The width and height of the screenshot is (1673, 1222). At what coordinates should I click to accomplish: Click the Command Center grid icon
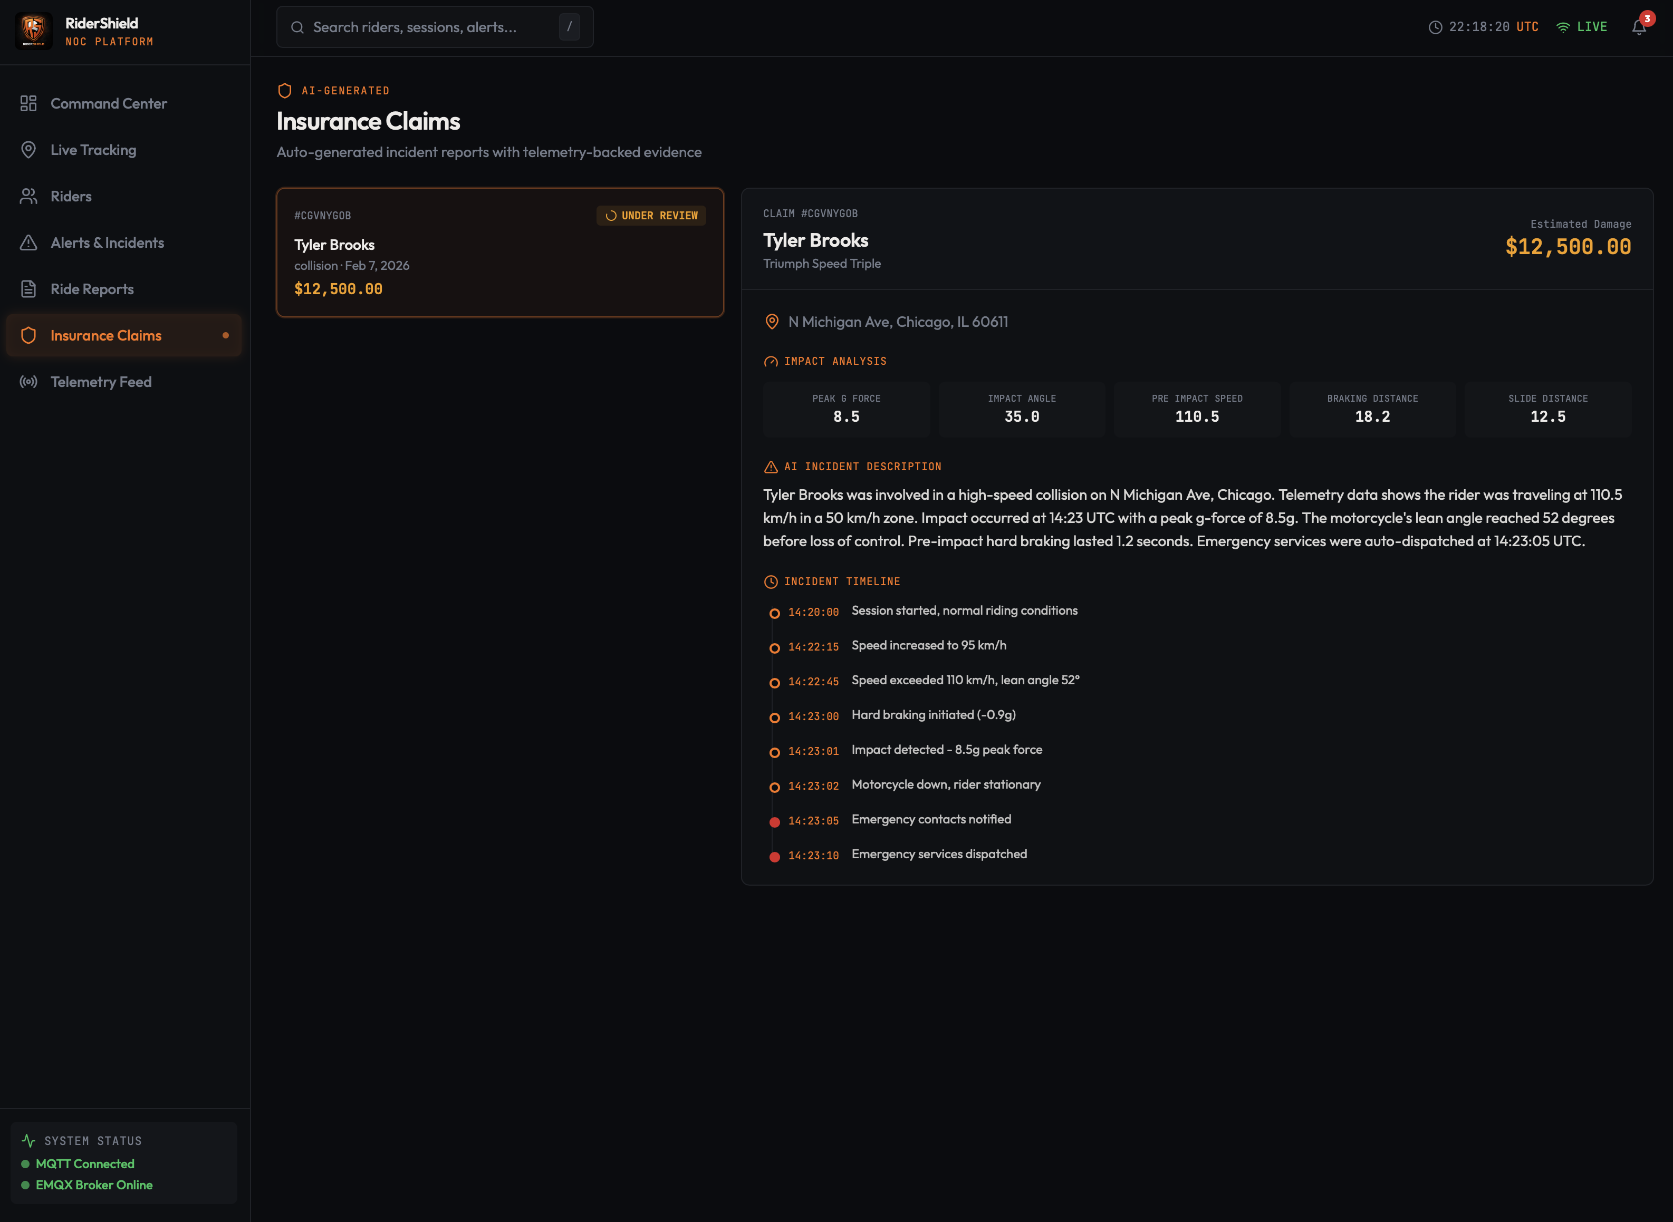coord(28,103)
